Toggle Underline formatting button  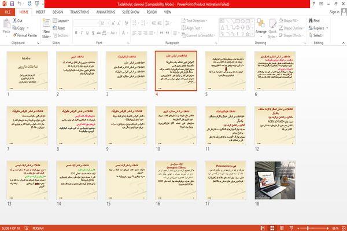pos(87,33)
